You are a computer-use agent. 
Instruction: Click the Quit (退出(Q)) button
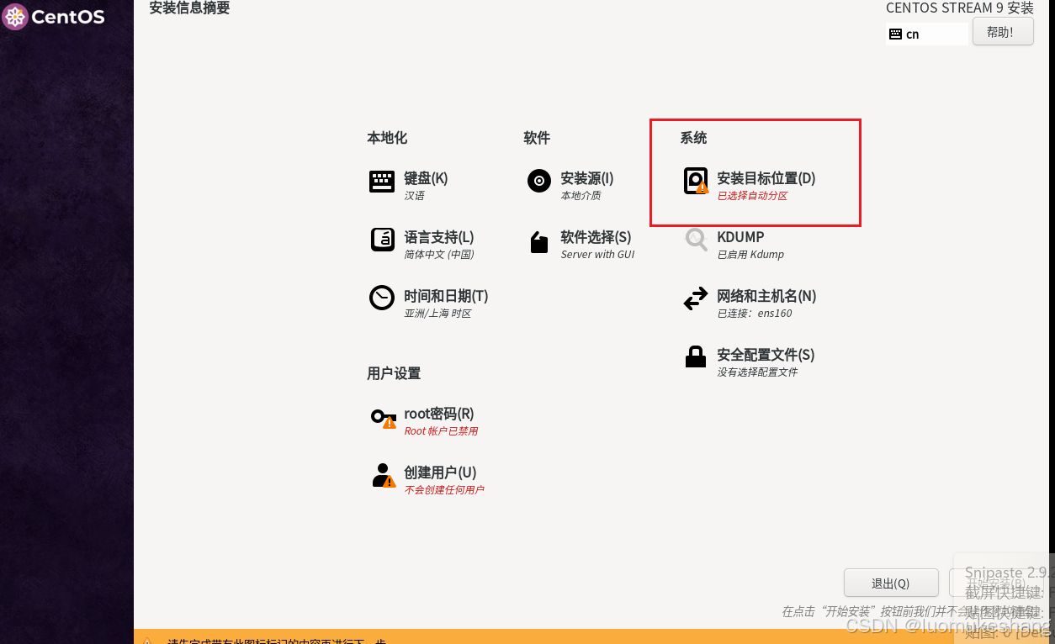(x=891, y=583)
